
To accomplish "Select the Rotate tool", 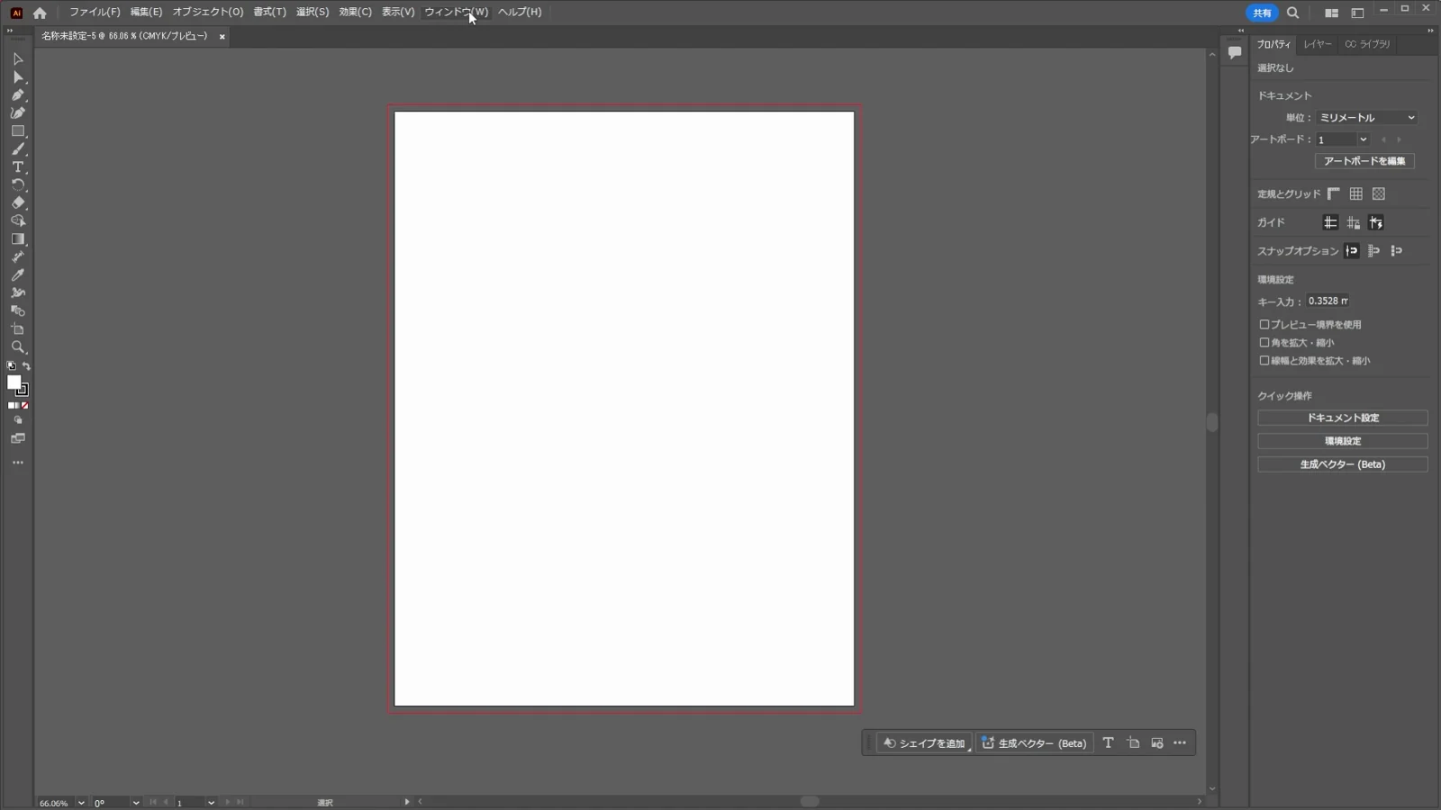I will pos(17,184).
